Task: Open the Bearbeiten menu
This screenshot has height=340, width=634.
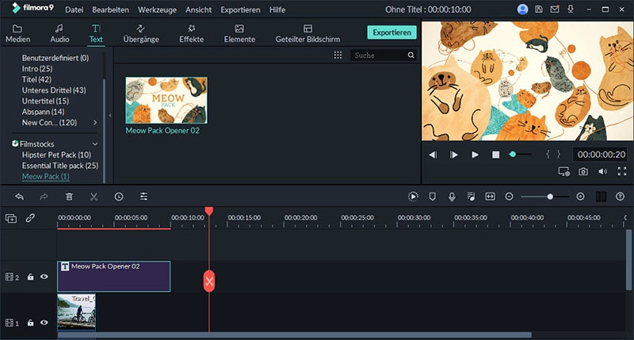Action: [x=110, y=10]
